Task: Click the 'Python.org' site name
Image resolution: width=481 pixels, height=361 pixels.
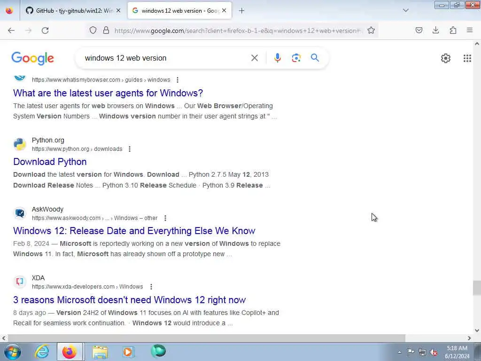Action: [48, 140]
